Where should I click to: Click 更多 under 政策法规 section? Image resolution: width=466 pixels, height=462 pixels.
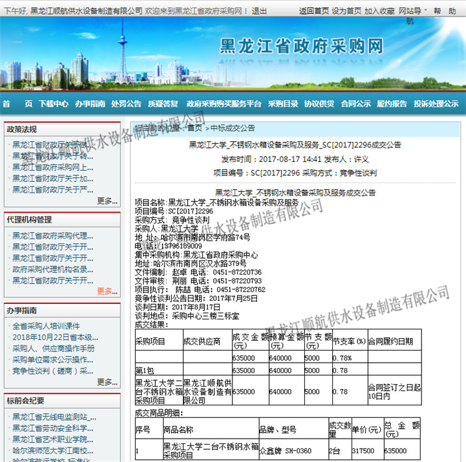[x=107, y=201]
